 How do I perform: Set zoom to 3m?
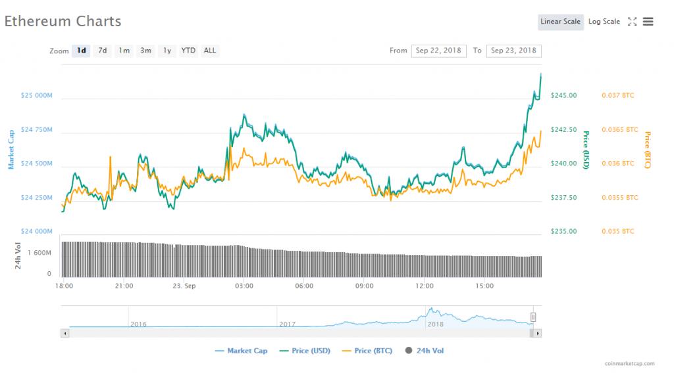coord(145,51)
